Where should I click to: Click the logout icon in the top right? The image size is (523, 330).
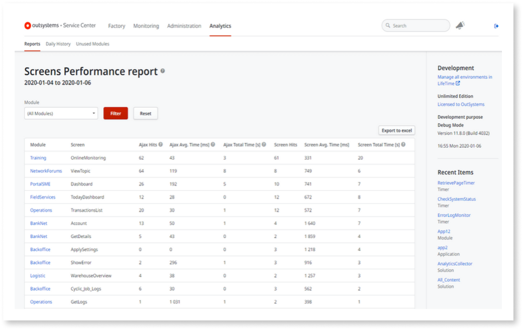click(497, 26)
